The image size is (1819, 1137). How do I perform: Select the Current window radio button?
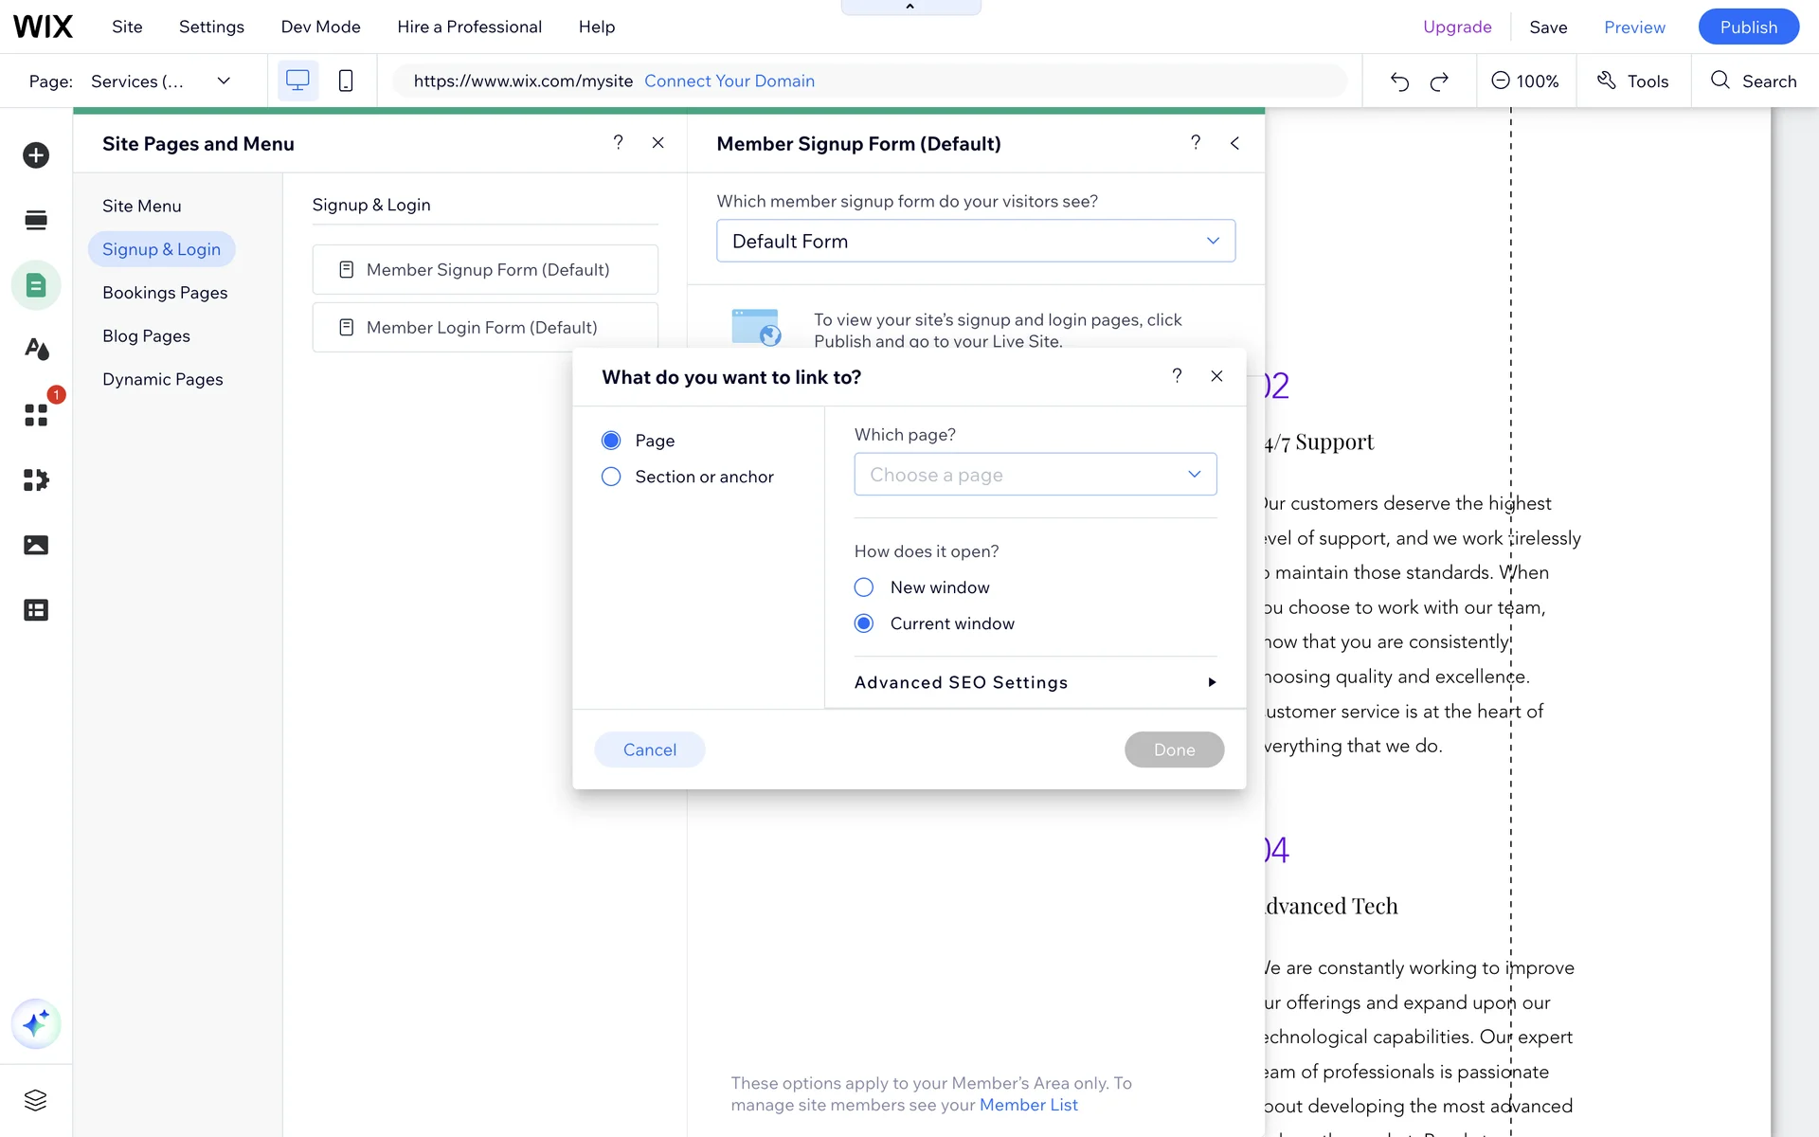click(864, 623)
